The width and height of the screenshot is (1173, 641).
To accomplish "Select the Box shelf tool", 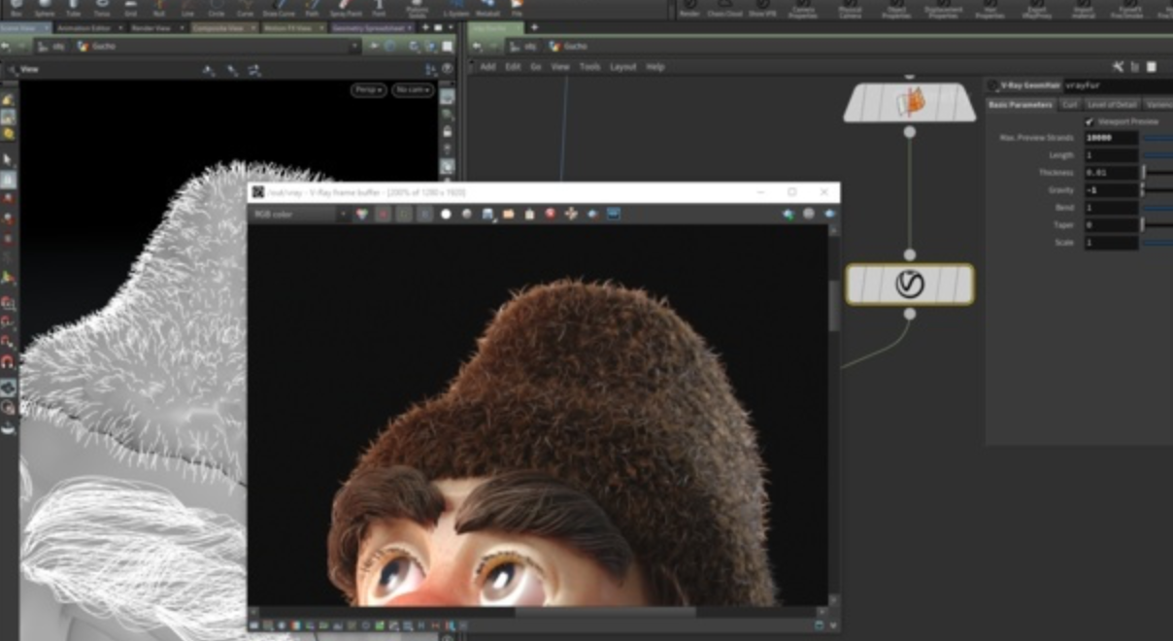I will click(15, 8).
